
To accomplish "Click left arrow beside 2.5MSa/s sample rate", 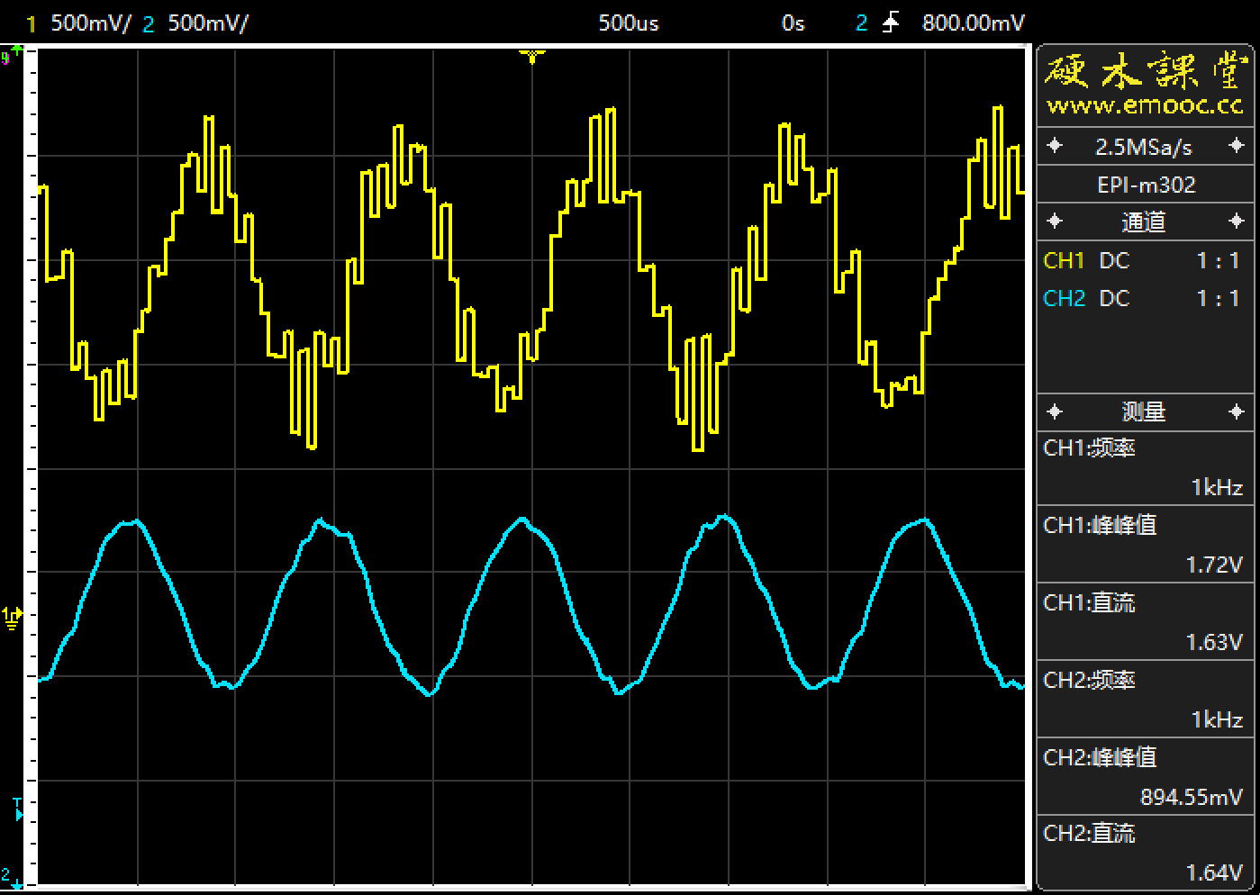I will coord(1055,146).
